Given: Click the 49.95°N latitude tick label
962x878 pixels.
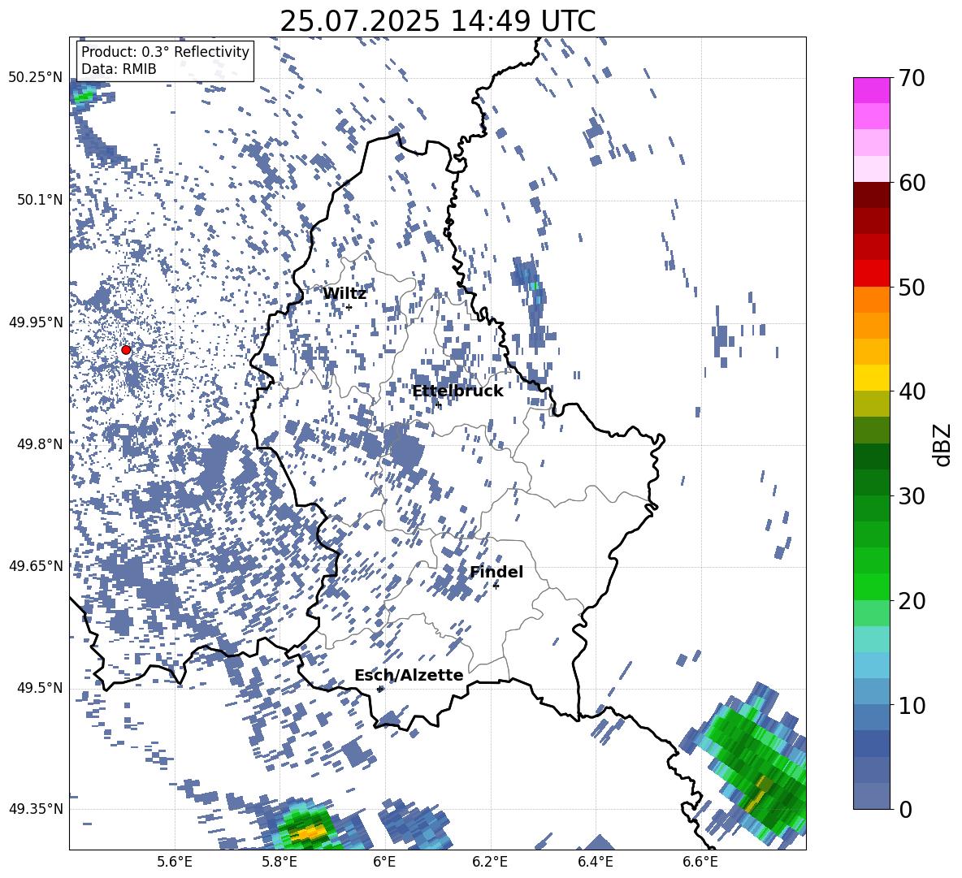Looking at the screenshot, I should point(36,322).
